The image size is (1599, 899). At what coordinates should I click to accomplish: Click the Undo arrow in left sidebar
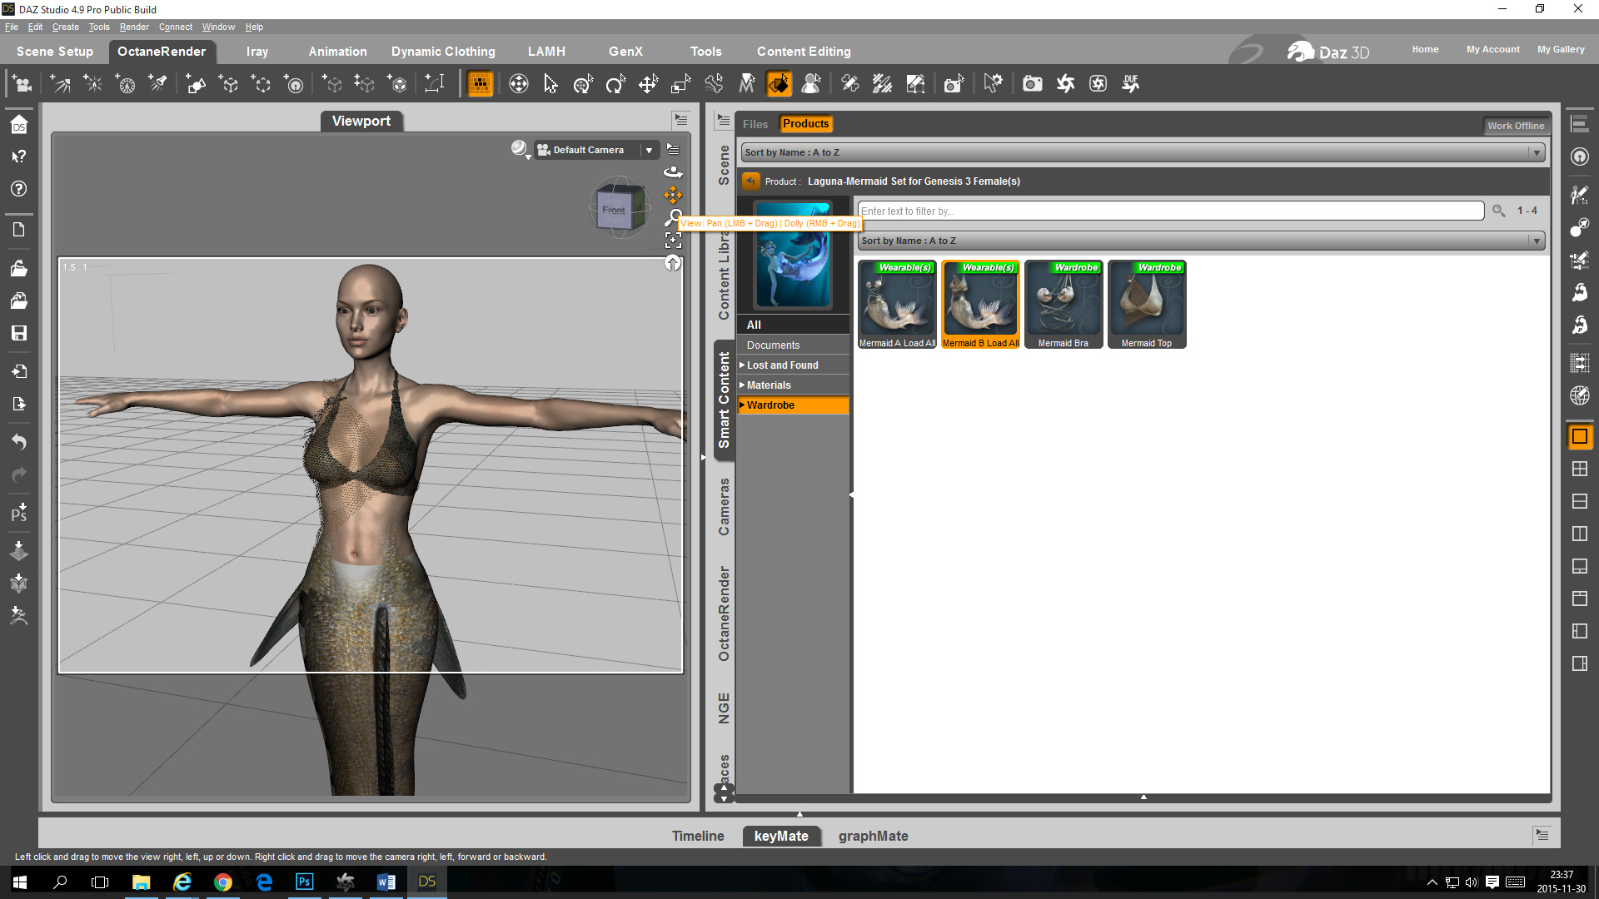(18, 442)
